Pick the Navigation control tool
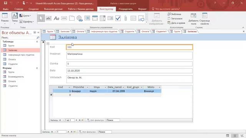246x138 pixels. tap(95, 18)
